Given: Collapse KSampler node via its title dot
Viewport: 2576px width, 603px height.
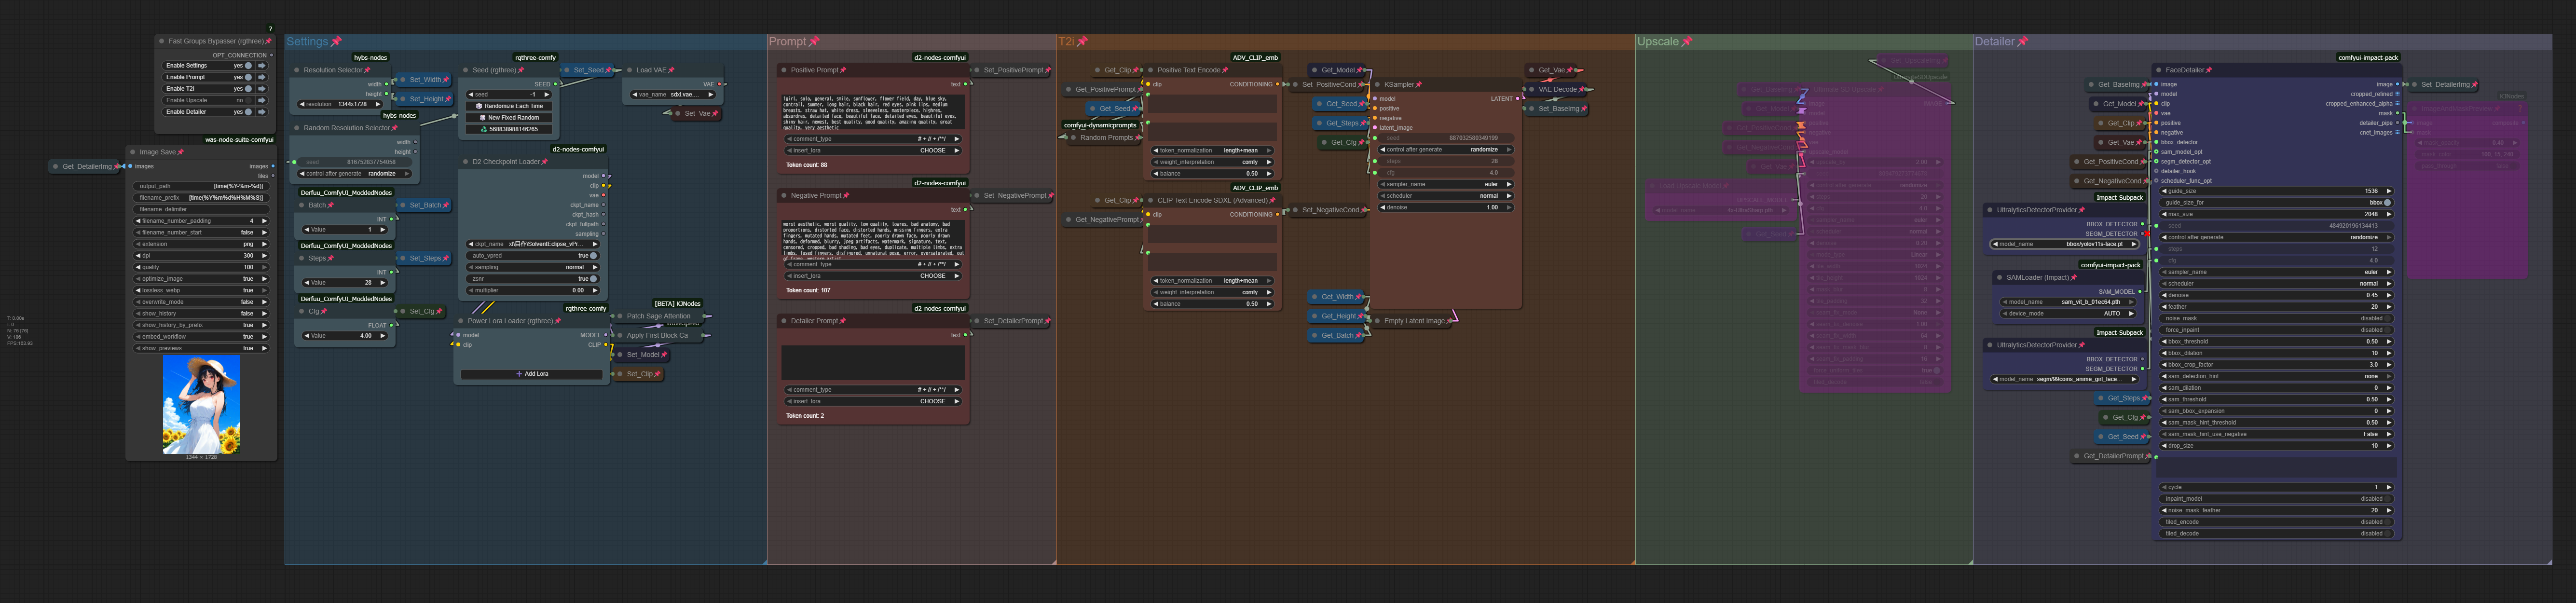Looking at the screenshot, I should [1377, 85].
